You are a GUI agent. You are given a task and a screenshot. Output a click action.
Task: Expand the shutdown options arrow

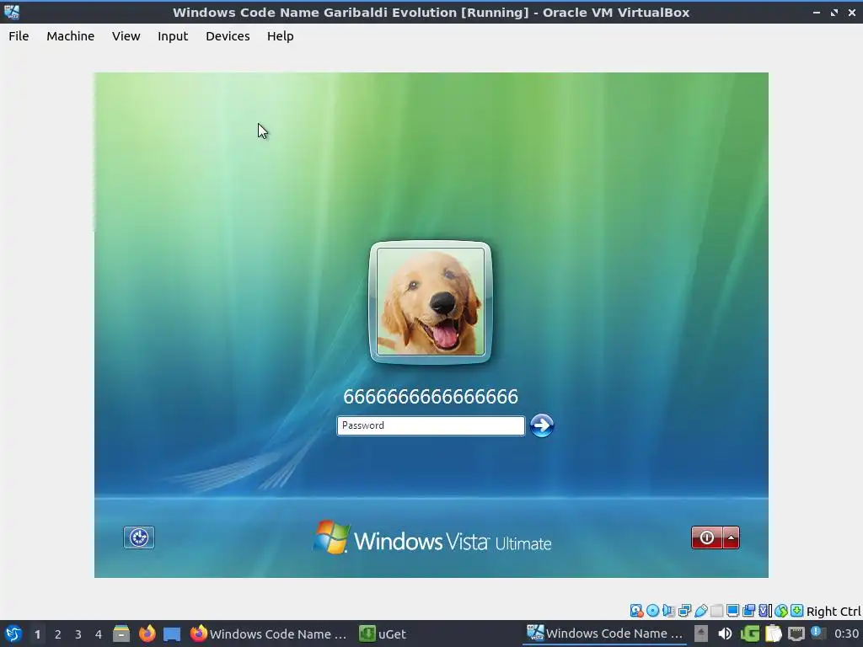[x=731, y=537]
